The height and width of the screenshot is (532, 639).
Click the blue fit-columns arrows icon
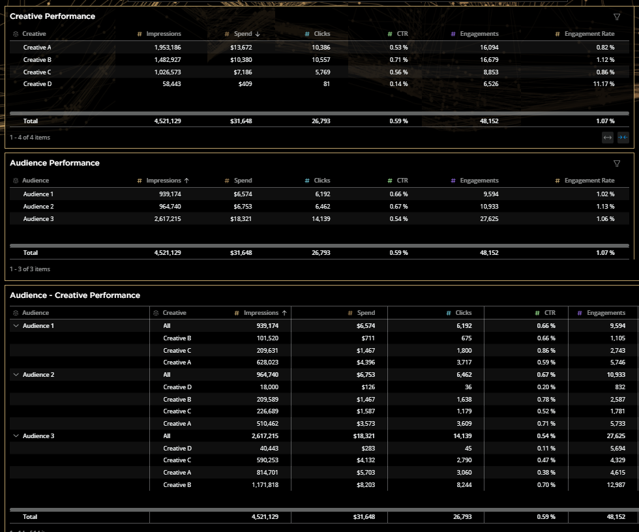pyautogui.click(x=623, y=138)
